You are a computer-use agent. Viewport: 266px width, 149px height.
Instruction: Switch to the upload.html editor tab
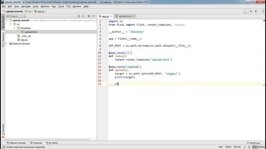tap(125, 16)
